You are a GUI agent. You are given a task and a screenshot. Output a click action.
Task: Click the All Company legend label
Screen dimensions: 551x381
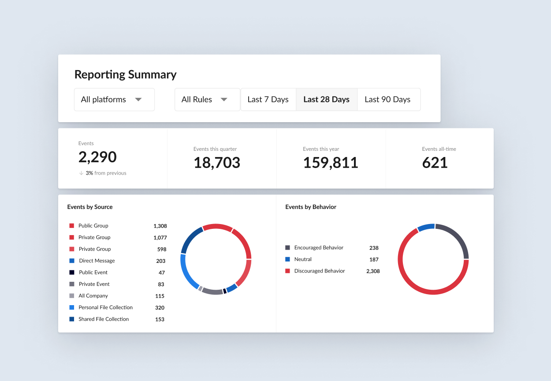point(93,296)
